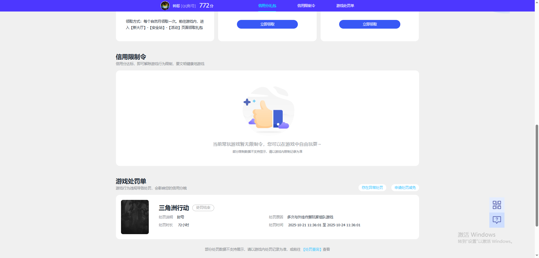This screenshot has width=539, height=258.
Task: Click the 772分 credit score
Action: 206,6
